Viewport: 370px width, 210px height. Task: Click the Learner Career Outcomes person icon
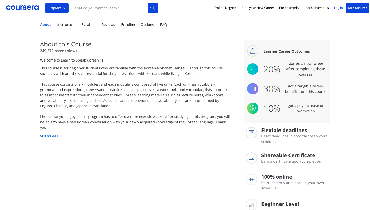coord(252,51)
